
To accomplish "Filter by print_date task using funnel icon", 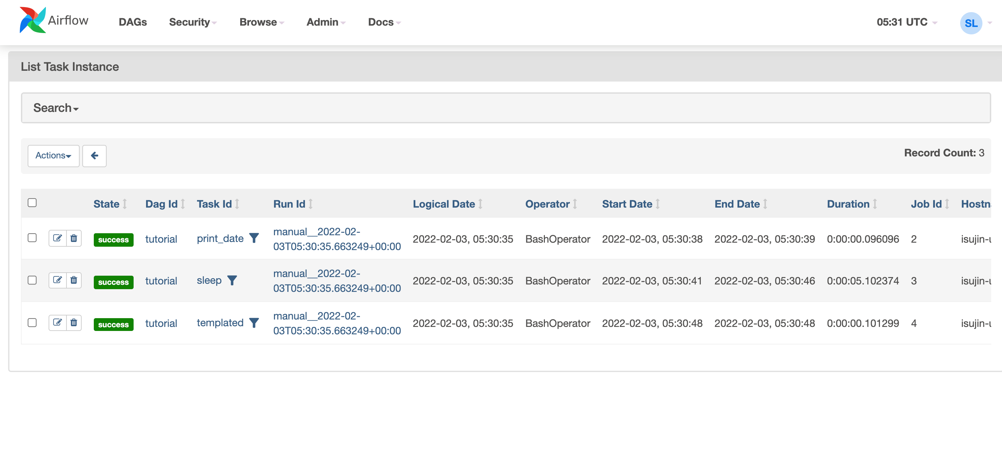I will pos(254,238).
